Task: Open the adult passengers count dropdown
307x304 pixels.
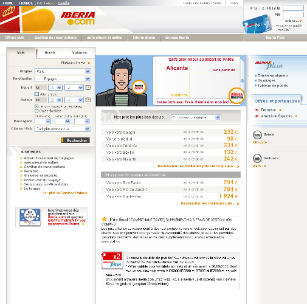Action: (43, 122)
